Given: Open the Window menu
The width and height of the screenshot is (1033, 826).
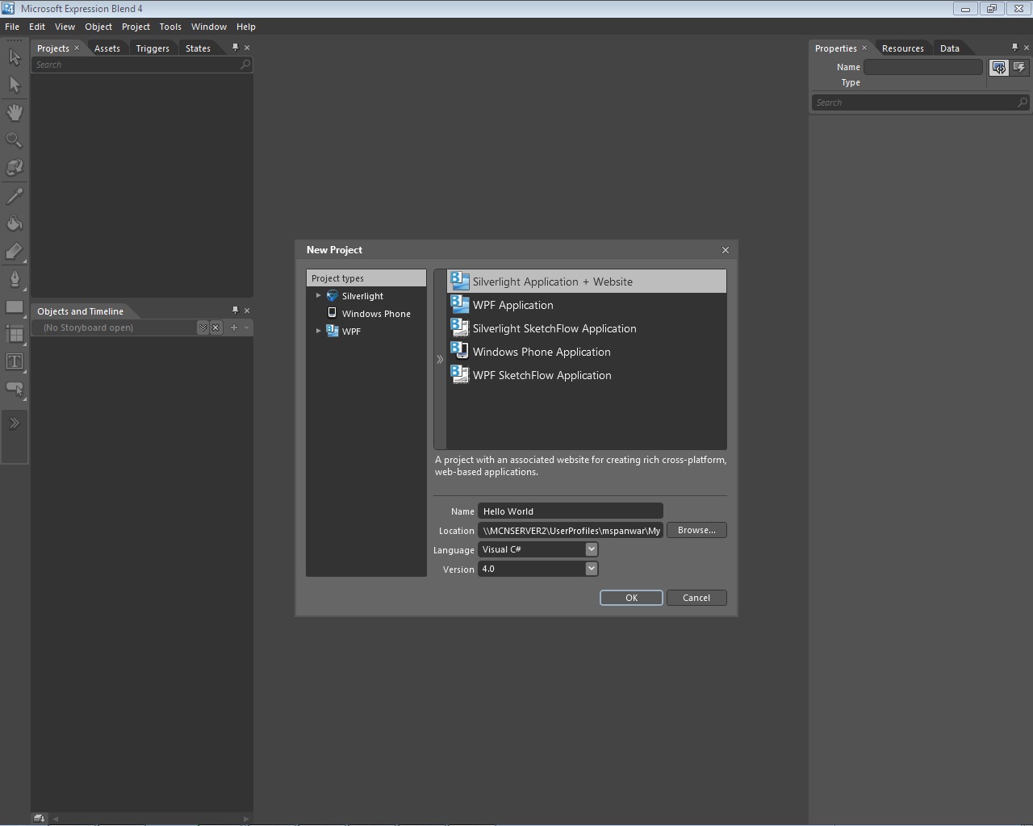Looking at the screenshot, I should (x=208, y=27).
